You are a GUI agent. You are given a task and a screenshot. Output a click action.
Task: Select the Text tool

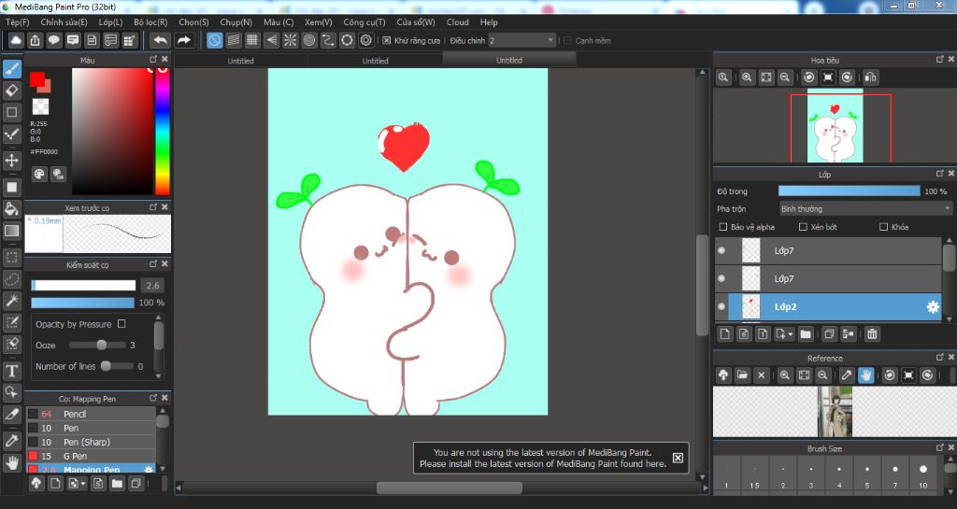click(11, 371)
